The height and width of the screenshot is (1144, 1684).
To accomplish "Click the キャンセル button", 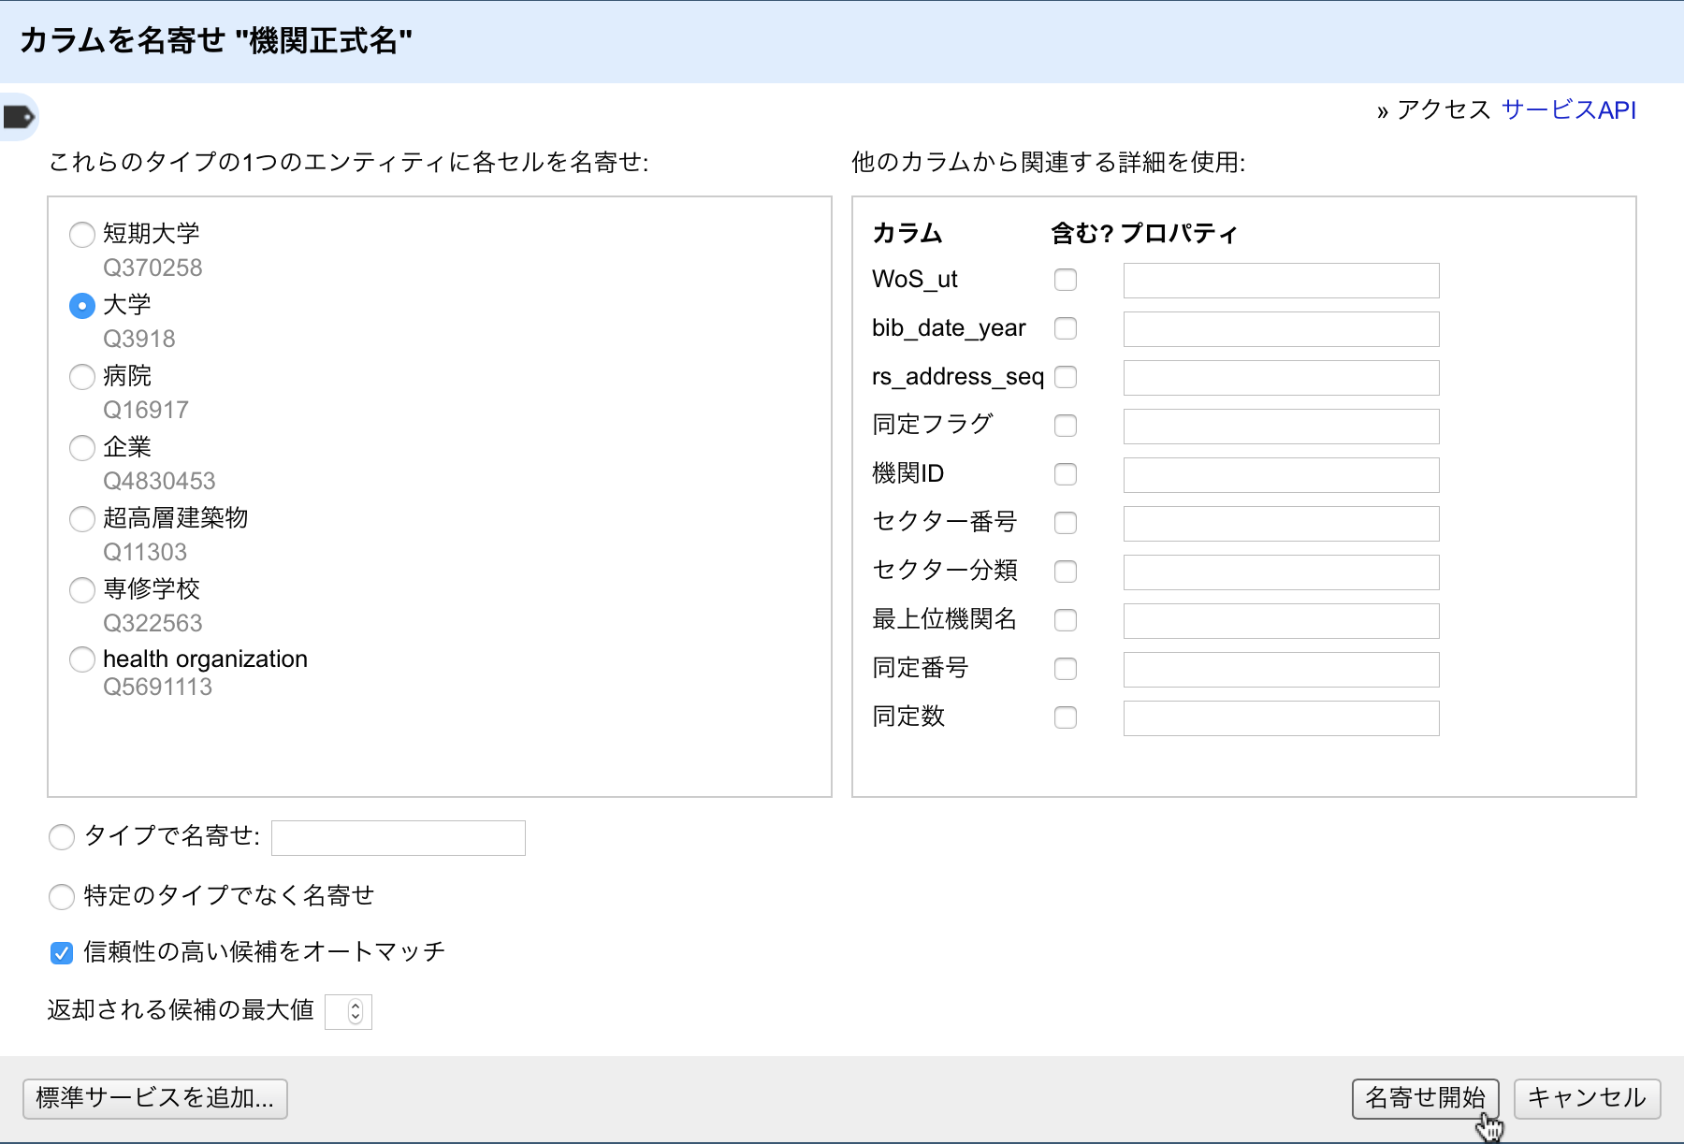I will pyautogui.click(x=1587, y=1098).
